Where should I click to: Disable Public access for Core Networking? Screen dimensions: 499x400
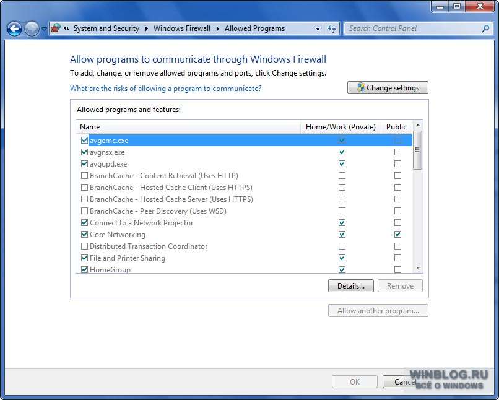tap(397, 234)
